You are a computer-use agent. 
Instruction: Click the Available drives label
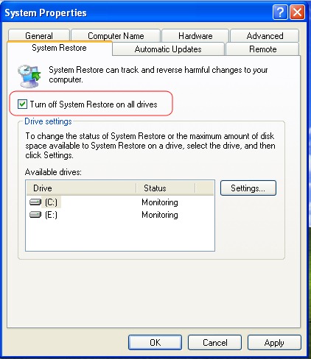tap(53, 172)
